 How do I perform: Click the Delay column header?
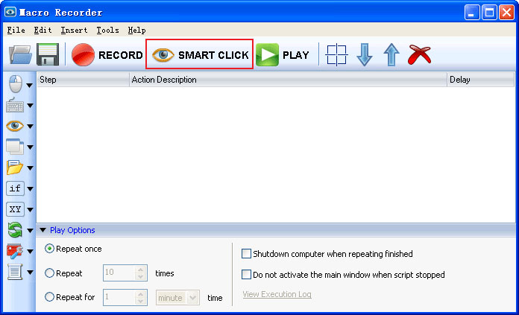pyautogui.click(x=481, y=80)
